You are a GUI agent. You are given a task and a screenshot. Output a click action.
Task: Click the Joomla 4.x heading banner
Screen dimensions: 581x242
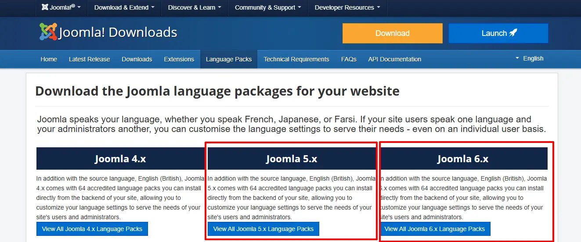click(x=120, y=159)
